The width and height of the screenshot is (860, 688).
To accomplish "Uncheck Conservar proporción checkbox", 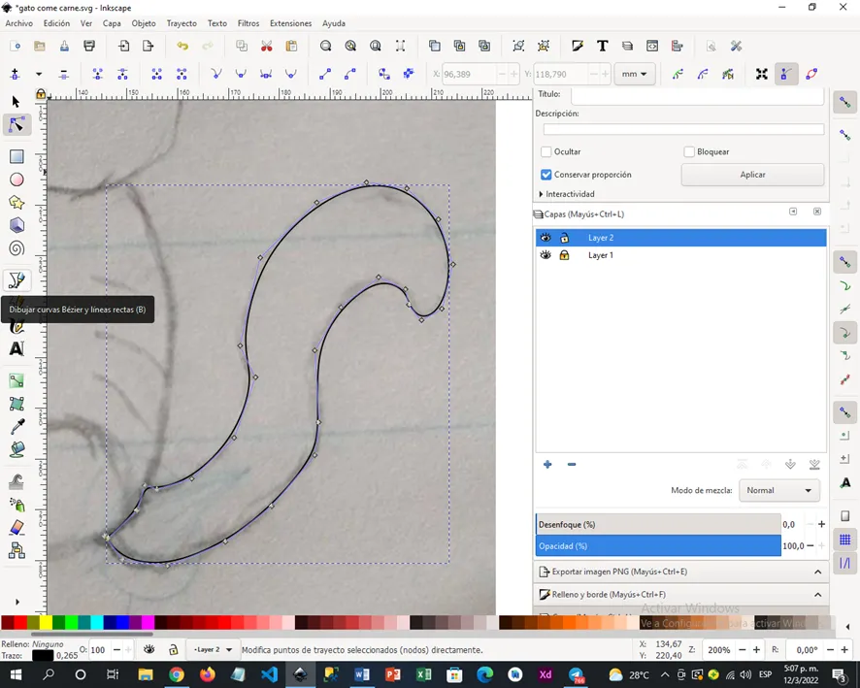I will [x=546, y=175].
